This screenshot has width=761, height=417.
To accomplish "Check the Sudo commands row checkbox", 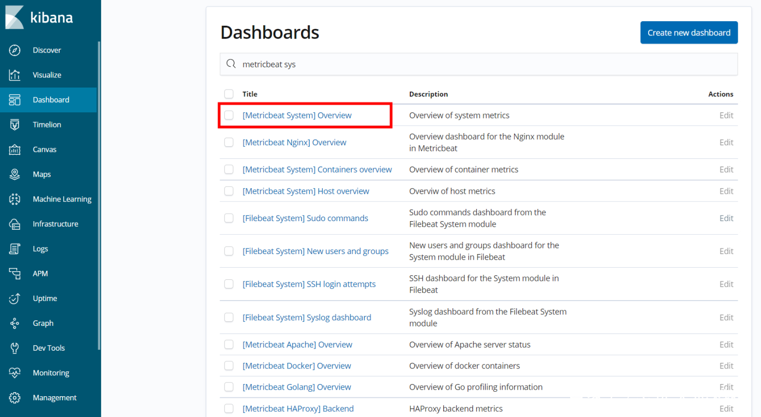I will pyautogui.click(x=229, y=218).
